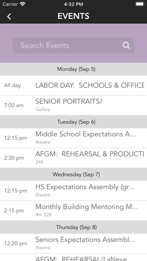Tap the back arrow icon
This screenshot has width=147, height=261.
pyautogui.click(x=9, y=16)
